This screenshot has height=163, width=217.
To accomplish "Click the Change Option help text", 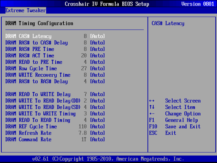I will [x=183, y=113].
